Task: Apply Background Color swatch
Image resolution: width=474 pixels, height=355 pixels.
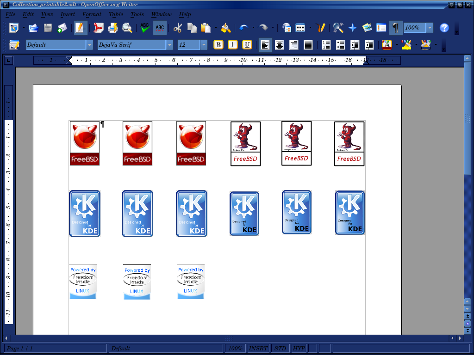Action: 426,45
